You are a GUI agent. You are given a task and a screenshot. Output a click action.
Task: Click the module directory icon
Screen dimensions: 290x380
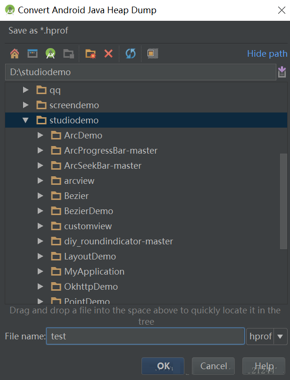[69, 53]
